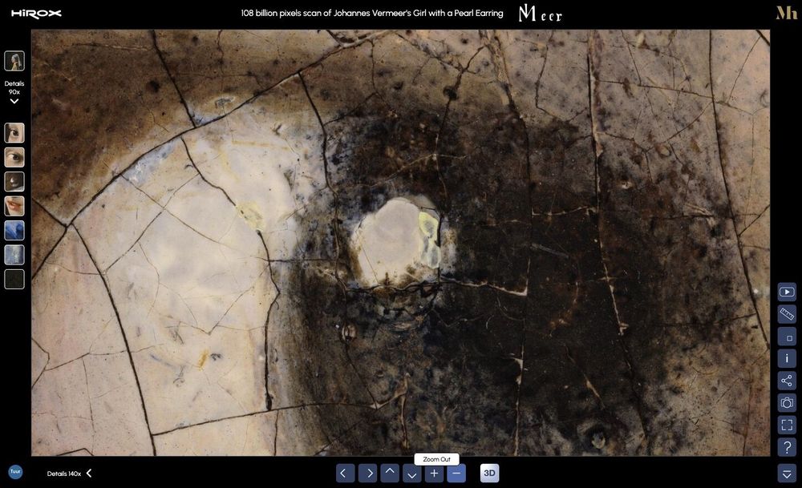
Task: Click the Tuur round badge
Action: (x=15, y=472)
